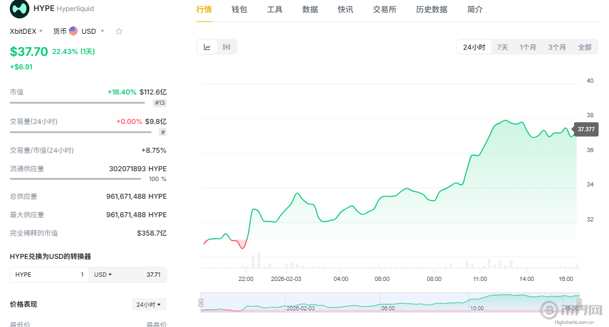Click the US flag currency icon
Viewport: 609px width, 327px height.
pos(73,31)
